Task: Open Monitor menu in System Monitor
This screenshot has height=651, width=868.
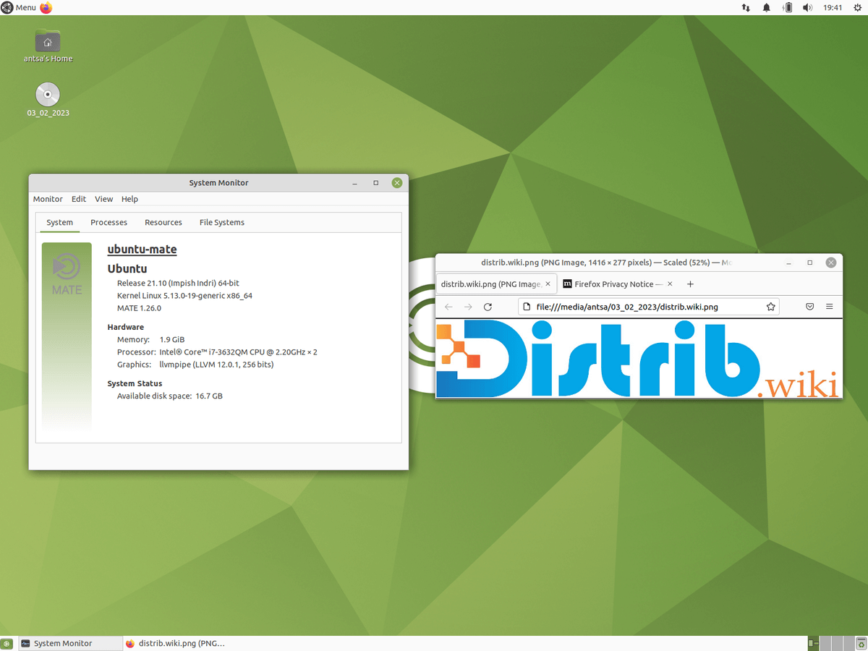Action: (48, 199)
